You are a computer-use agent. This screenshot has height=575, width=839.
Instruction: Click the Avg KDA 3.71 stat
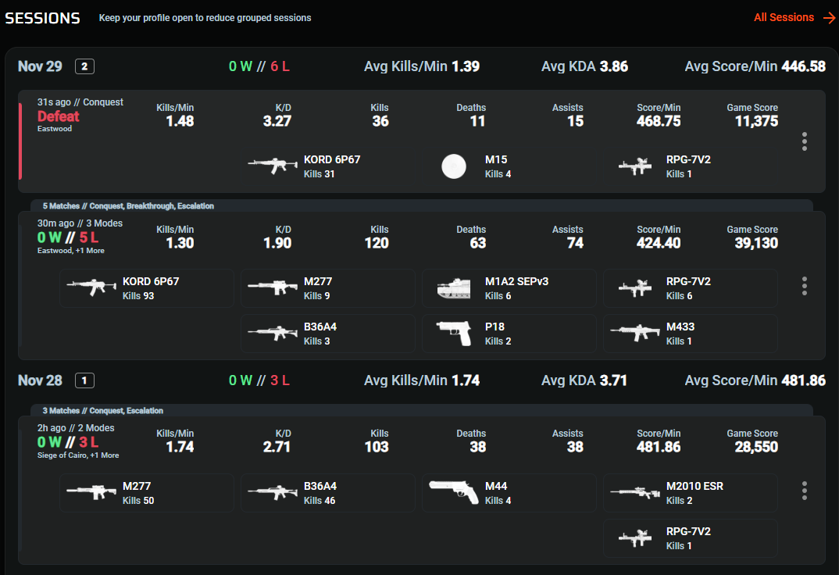pyautogui.click(x=584, y=380)
